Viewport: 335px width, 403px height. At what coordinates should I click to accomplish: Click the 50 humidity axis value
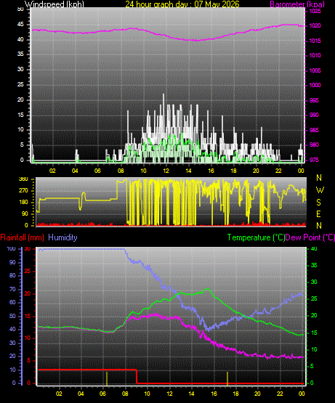click(x=12, y=316)
